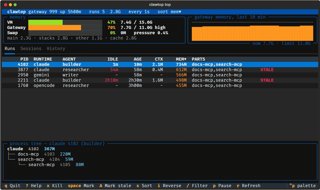Click the IDLE column header

tap(113, 59)
